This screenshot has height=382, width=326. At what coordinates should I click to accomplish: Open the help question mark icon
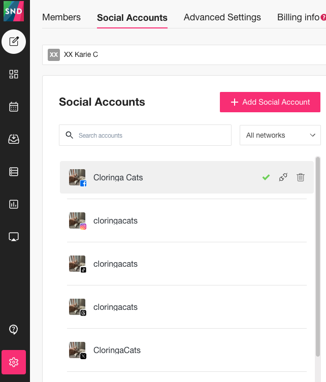pos(14,330)
